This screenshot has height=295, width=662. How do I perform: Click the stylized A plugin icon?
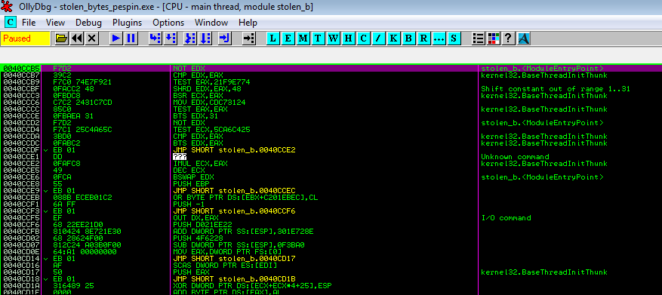[x=524, y=38]
